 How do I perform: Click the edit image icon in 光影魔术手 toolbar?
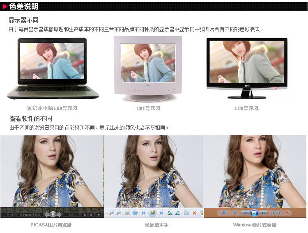(152, 212)
